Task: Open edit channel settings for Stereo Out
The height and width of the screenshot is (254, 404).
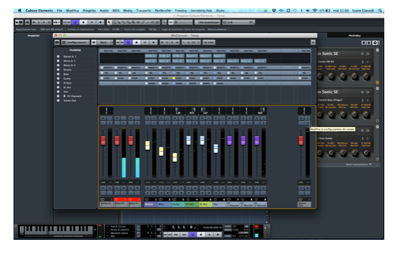Action: pos(308,123)
